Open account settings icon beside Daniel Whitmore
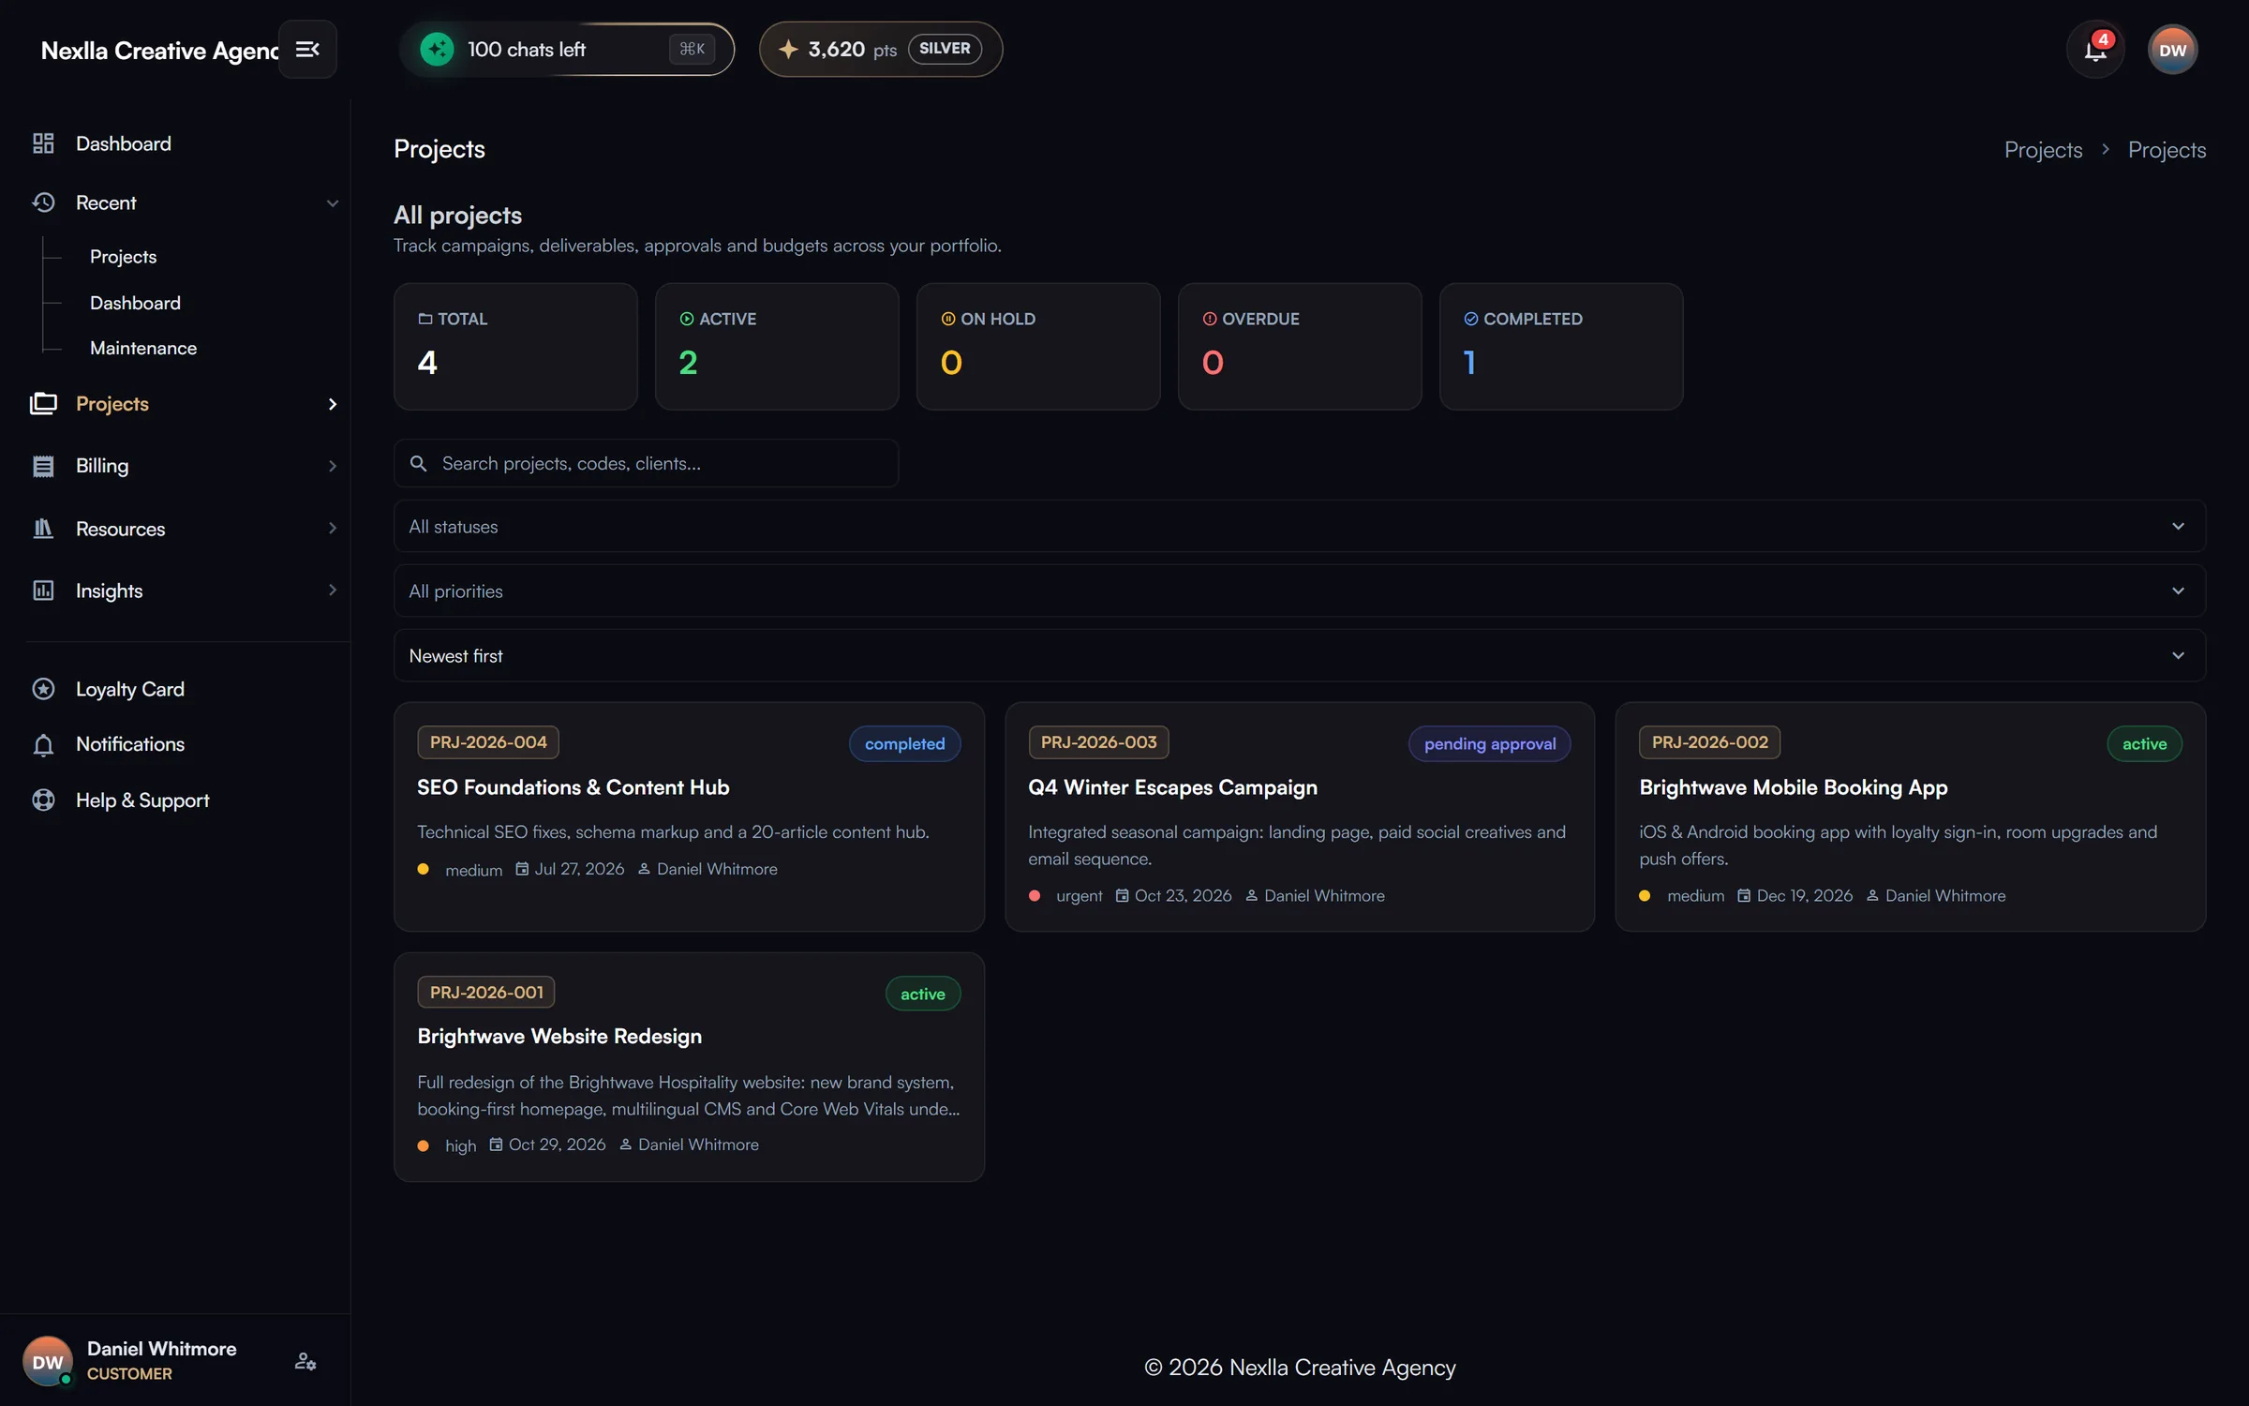 click(x=305, y=1361)
